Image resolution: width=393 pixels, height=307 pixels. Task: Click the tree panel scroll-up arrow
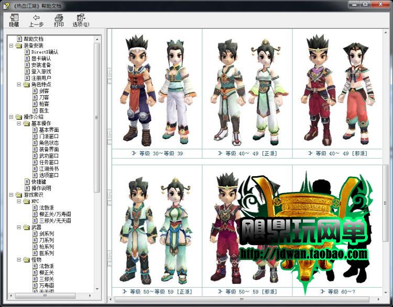click(x=97, y=39)
